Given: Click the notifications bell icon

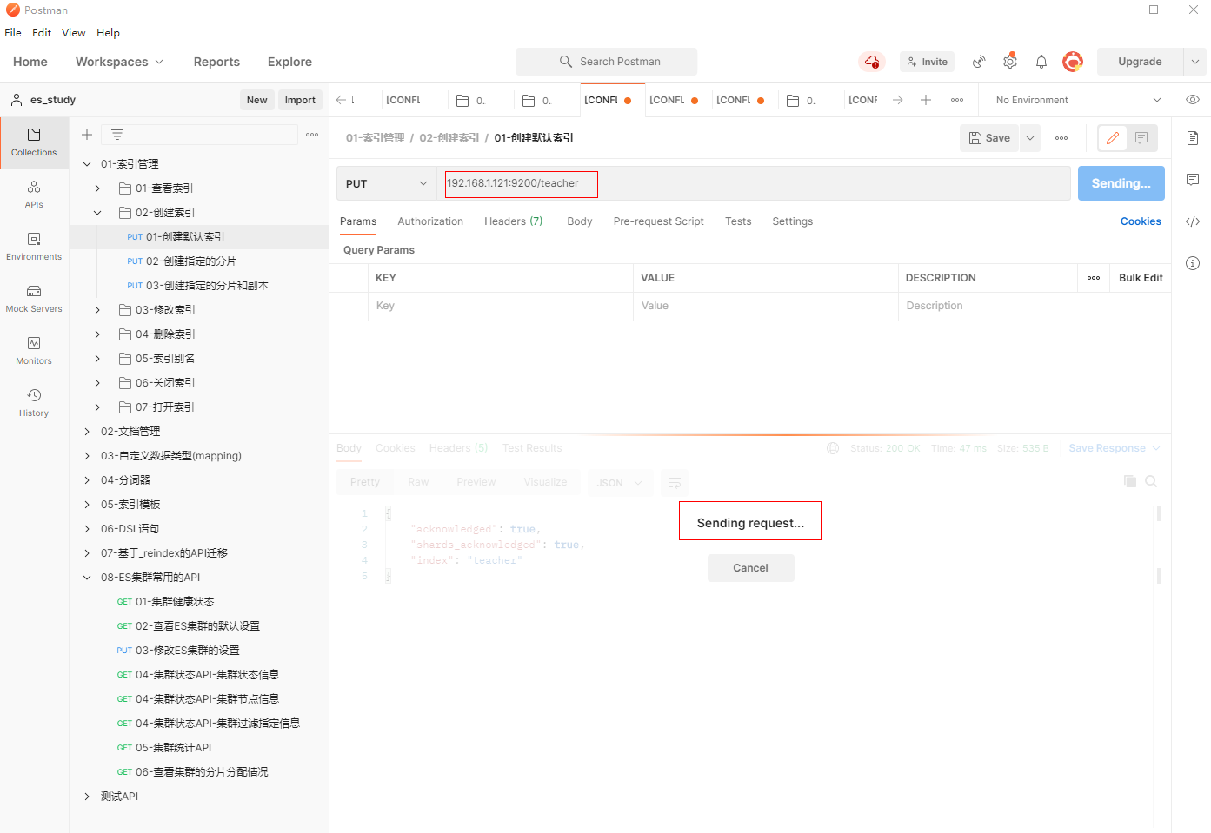Looking at the screenshot, I should pyautogui.click(x=1041, y=62).
